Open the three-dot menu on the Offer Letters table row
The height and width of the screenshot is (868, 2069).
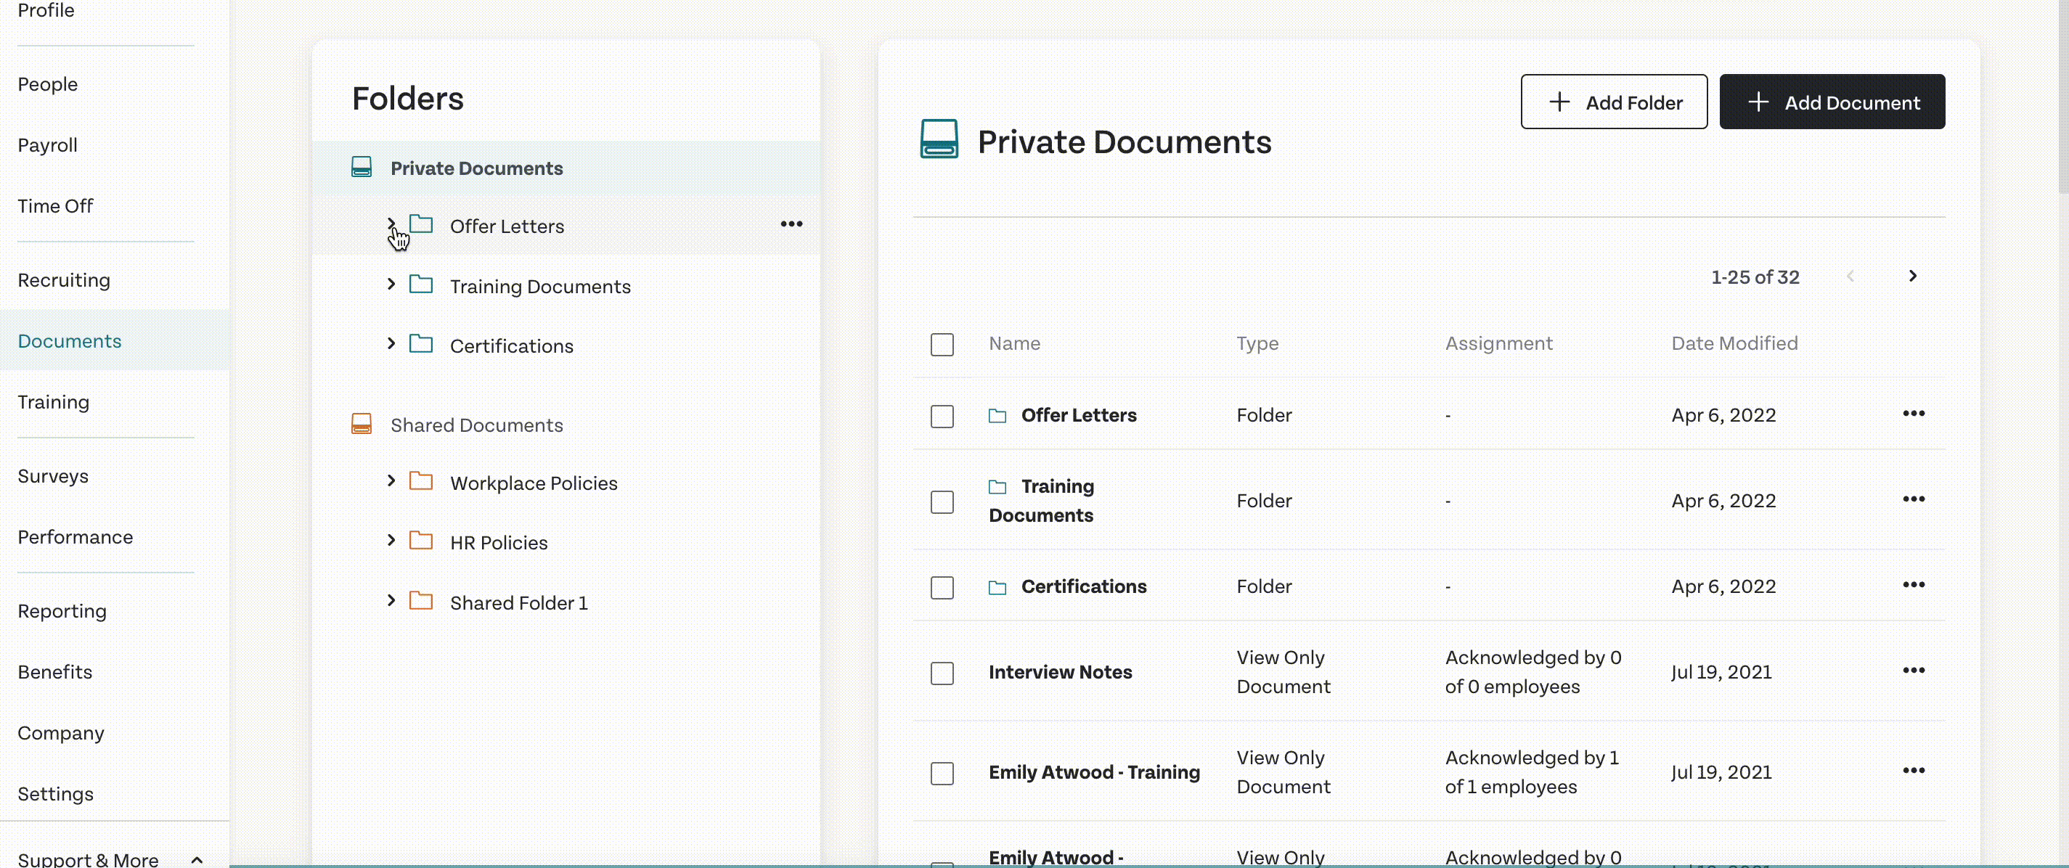[1913, 414]
